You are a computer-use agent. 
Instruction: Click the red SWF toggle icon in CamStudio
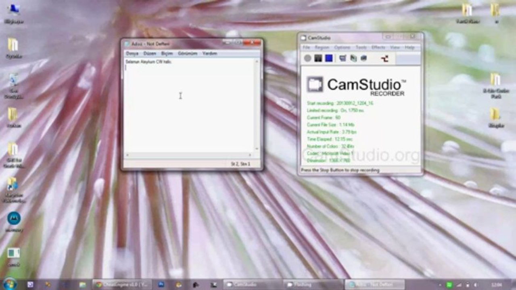384,58
